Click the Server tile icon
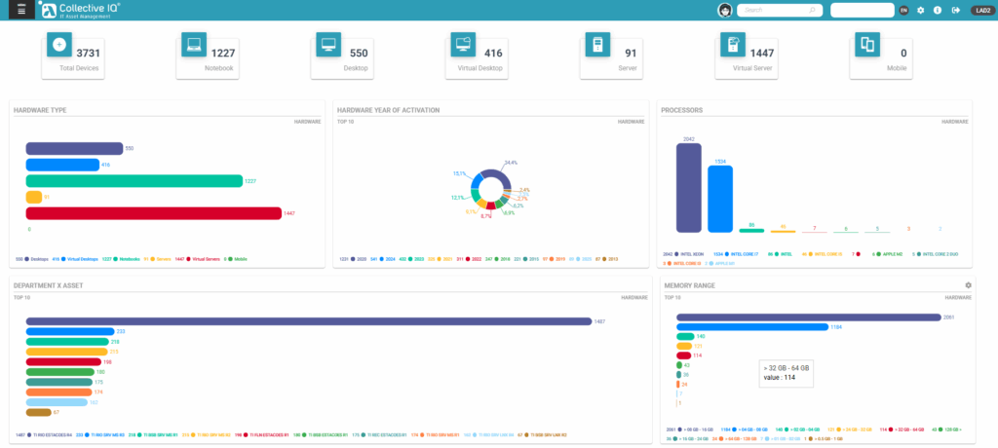This screenshot has height=448, width=998. click(597, 45)
